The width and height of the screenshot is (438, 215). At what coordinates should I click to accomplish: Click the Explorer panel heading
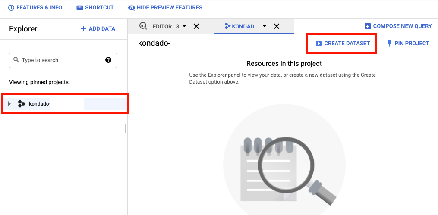[x=23, y=29]
